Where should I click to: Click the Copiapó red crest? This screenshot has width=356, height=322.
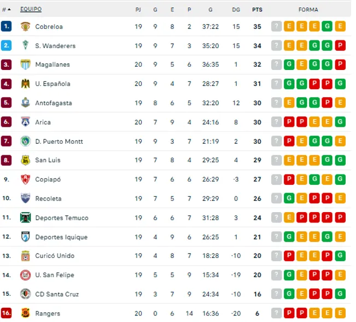(25, 179)
